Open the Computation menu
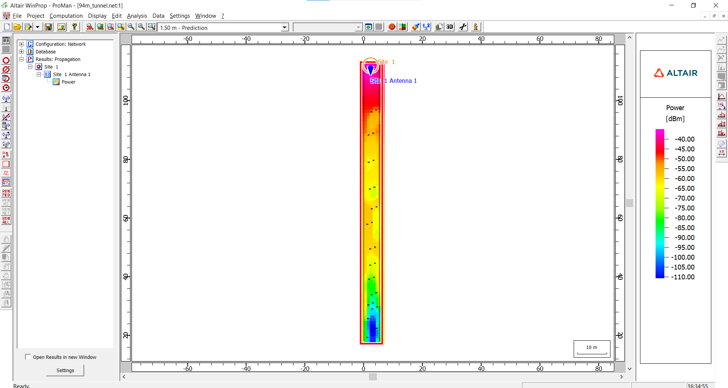 (x=66, y=16)
